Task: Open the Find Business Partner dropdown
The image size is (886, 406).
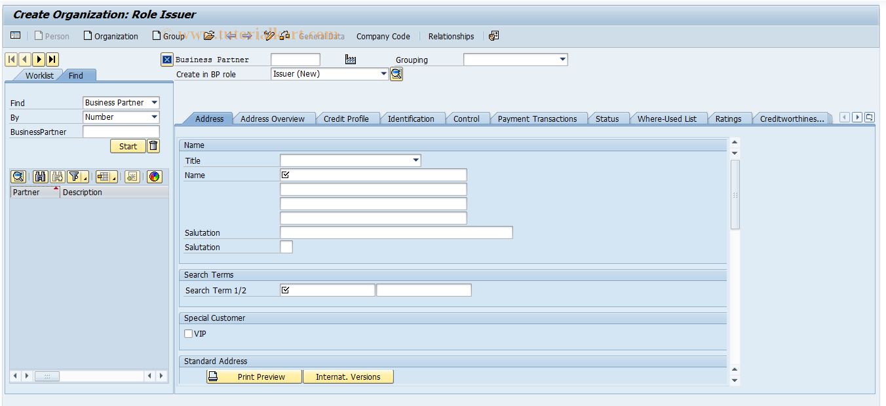Action: click(x=155, y=103)
